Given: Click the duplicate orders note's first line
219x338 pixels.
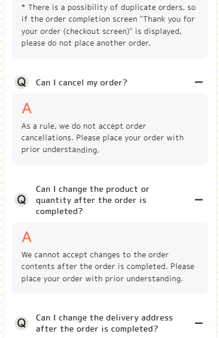Looking at the screenshot, I should tap(108, 8).
